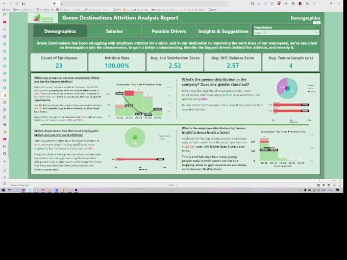The width and height of the screenshot is (347, 260).
Task: Go to next page arrow in Power BI footer
Action: coord(177,185)
